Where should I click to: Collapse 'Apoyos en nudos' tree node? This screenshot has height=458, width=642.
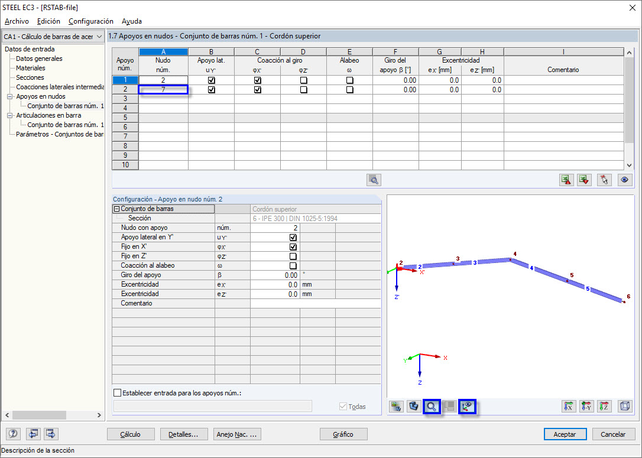point(10,96)
